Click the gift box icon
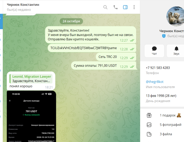184x142 pixels. tap(149, 115)
